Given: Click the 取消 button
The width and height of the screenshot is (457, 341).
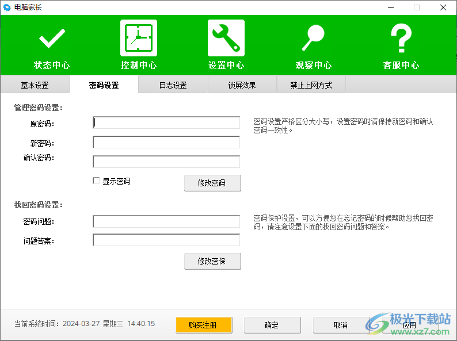Looking at the screenshot, I should (341, 325).
